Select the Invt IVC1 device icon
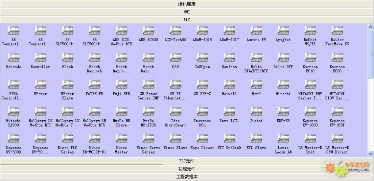The width and height of the screenshot is (374, 181). click(229, 112)
